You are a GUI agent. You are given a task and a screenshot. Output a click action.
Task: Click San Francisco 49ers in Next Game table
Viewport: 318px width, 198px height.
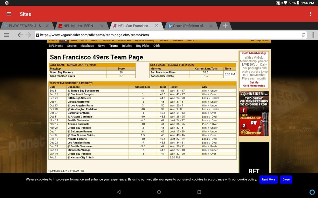(163, 72)
